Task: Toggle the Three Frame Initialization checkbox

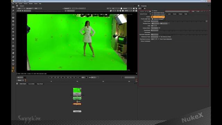Action: (159, 39)
